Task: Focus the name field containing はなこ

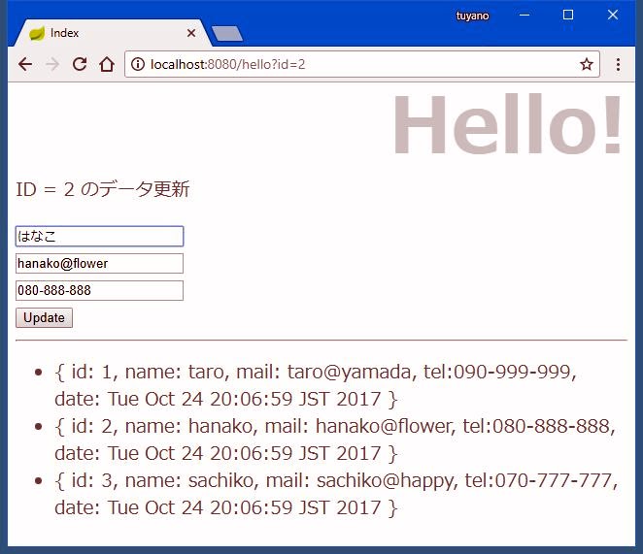Action: pyautogui.click(x=99, y=237)
